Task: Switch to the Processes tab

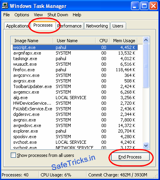Action: tap(43, 25)
